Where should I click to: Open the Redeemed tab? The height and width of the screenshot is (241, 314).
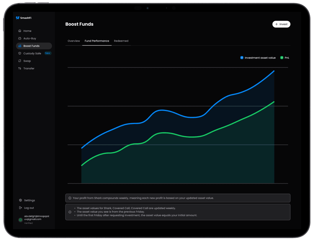(x=121, y=41)
